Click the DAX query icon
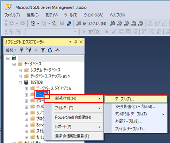The image size is (170, 143). click(141, 23)
